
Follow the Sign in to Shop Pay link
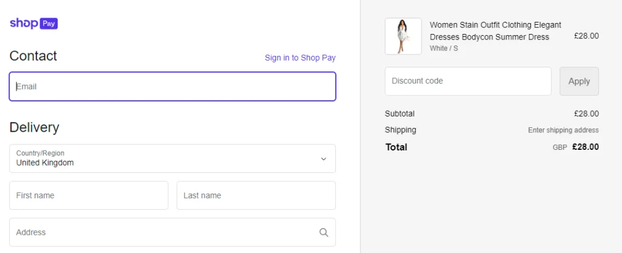pyautogui.click(x=300, y=58)
